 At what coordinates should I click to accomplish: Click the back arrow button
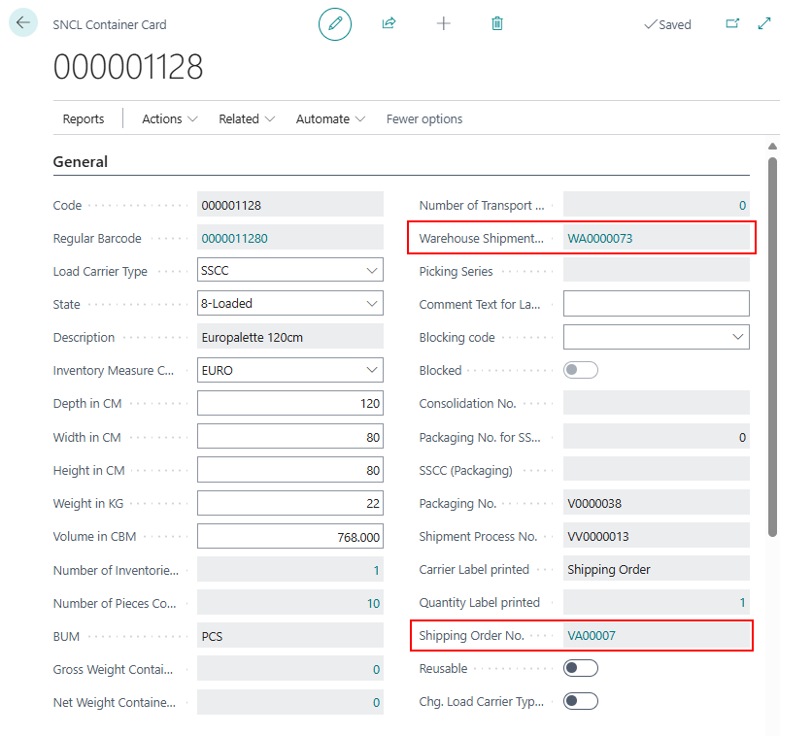click(23, 23)
